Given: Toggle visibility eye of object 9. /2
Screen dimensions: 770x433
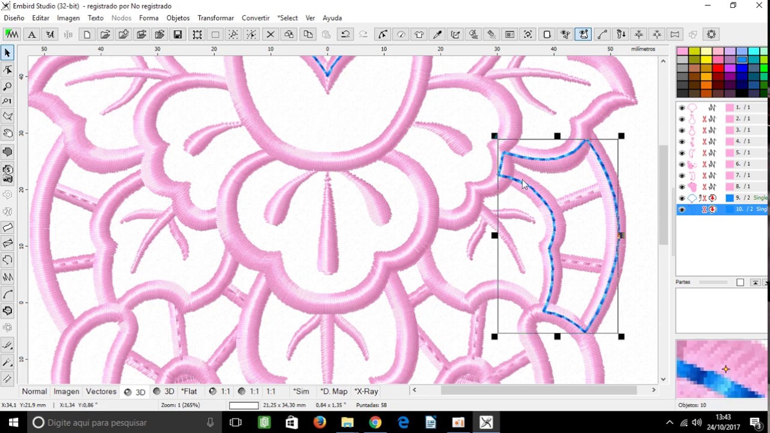Looking at the screenshot, I should pos(682,198).
